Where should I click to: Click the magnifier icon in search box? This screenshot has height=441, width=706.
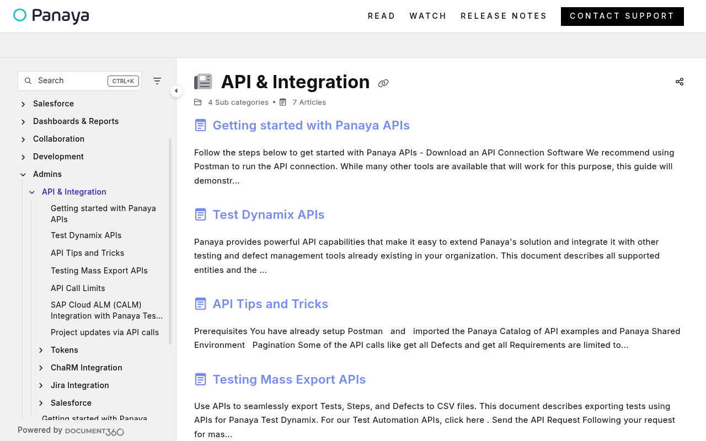coord(28,81)
